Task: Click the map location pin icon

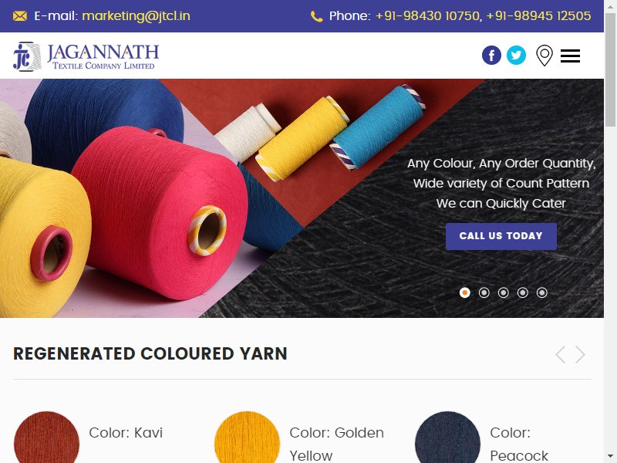Action: tap(545, 56)
